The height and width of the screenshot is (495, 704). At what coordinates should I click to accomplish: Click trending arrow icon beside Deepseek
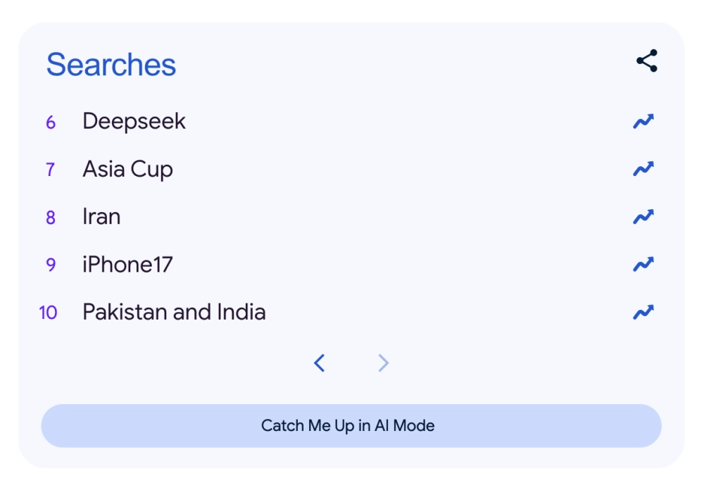(x=643, y=121)
